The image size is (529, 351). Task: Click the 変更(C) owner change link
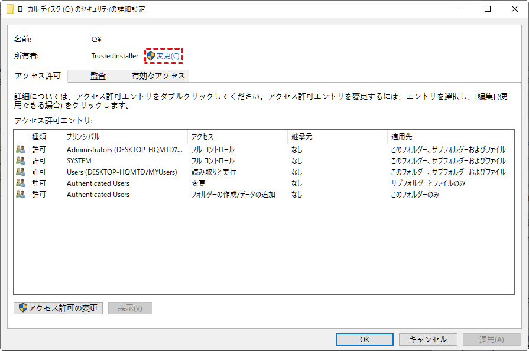pyautogui.click(x=168, y=55)
